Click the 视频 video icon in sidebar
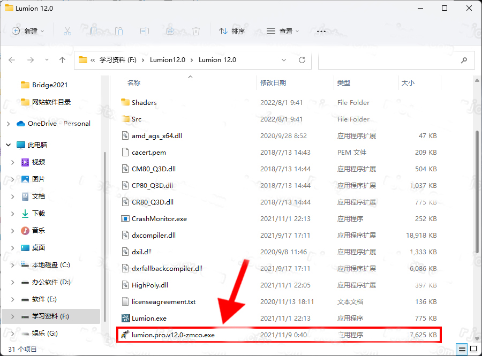This screenshot has height=356, width=482. (25, 162)
